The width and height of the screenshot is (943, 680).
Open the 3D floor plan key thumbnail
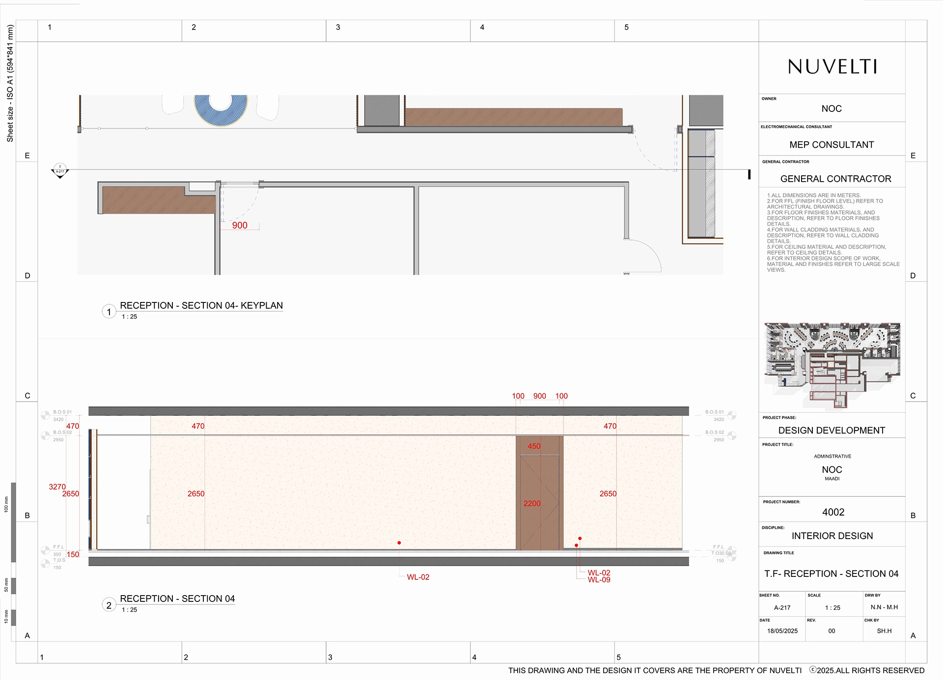point(832,366)
